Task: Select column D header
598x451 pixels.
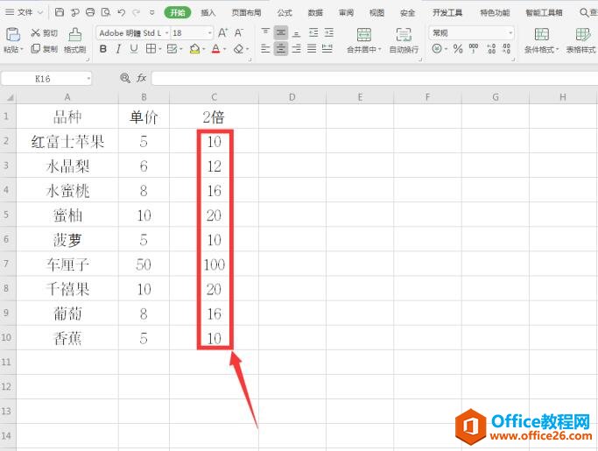Action: (292, 97)
